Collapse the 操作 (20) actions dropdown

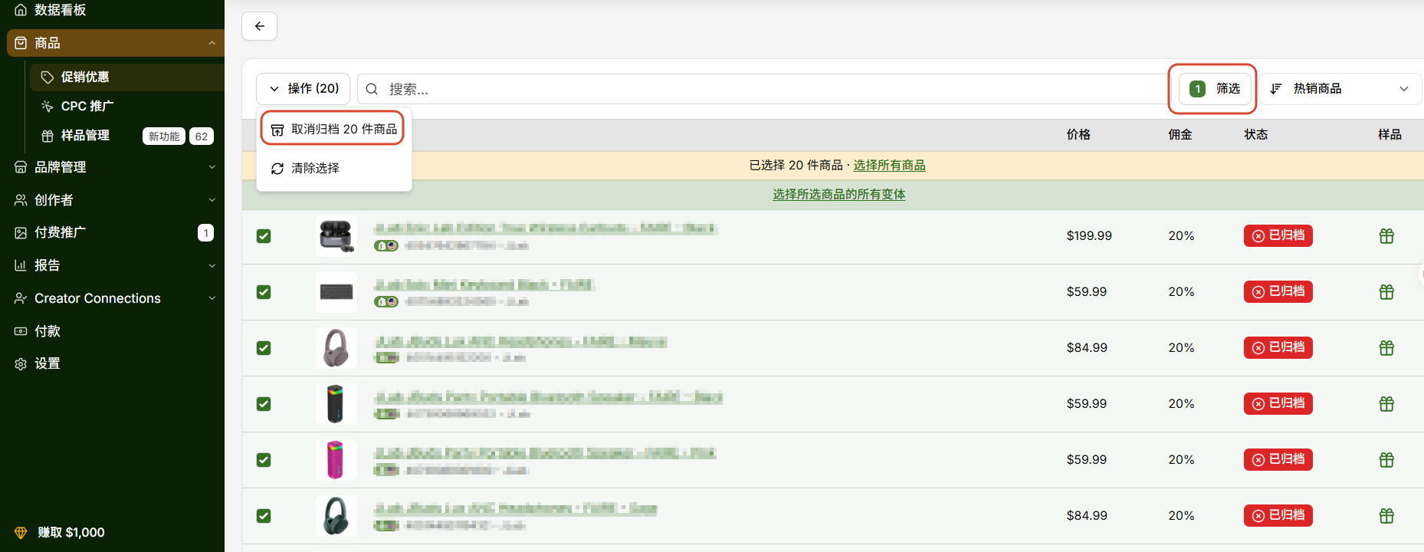click(x=303, y=89)
